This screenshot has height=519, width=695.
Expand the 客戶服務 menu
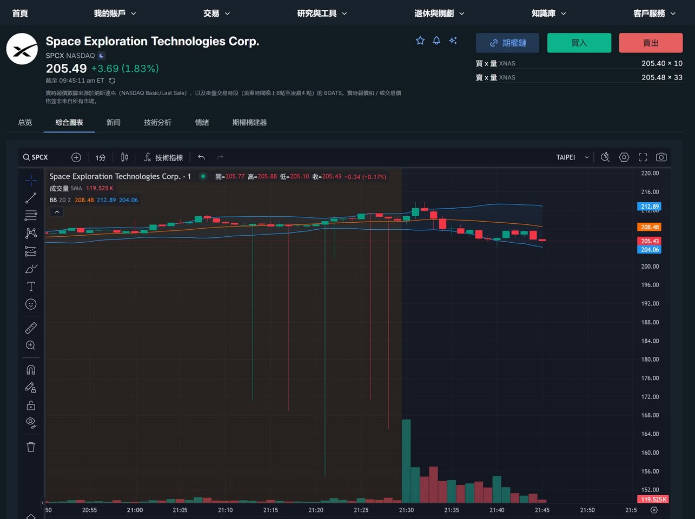tap(654, 13)
